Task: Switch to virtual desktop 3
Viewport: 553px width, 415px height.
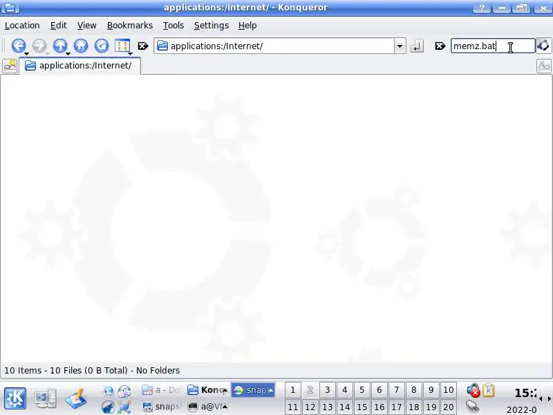Action: (x=327, y=390)
